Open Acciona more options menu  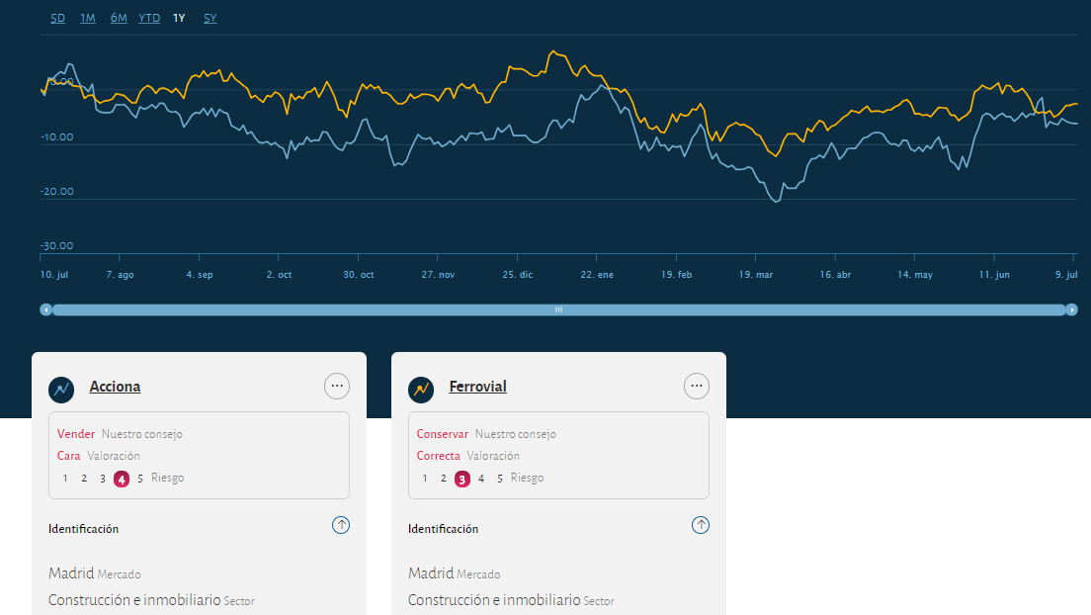pos(337,387)
